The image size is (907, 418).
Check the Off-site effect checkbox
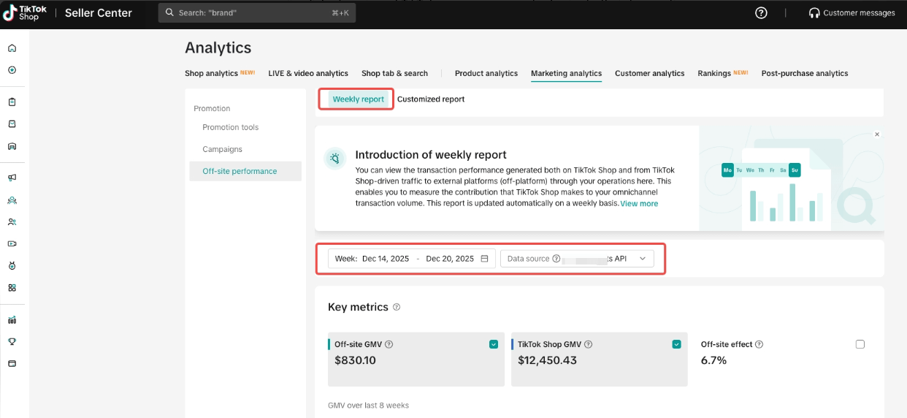pyautogui.click(x=860, y=344)
